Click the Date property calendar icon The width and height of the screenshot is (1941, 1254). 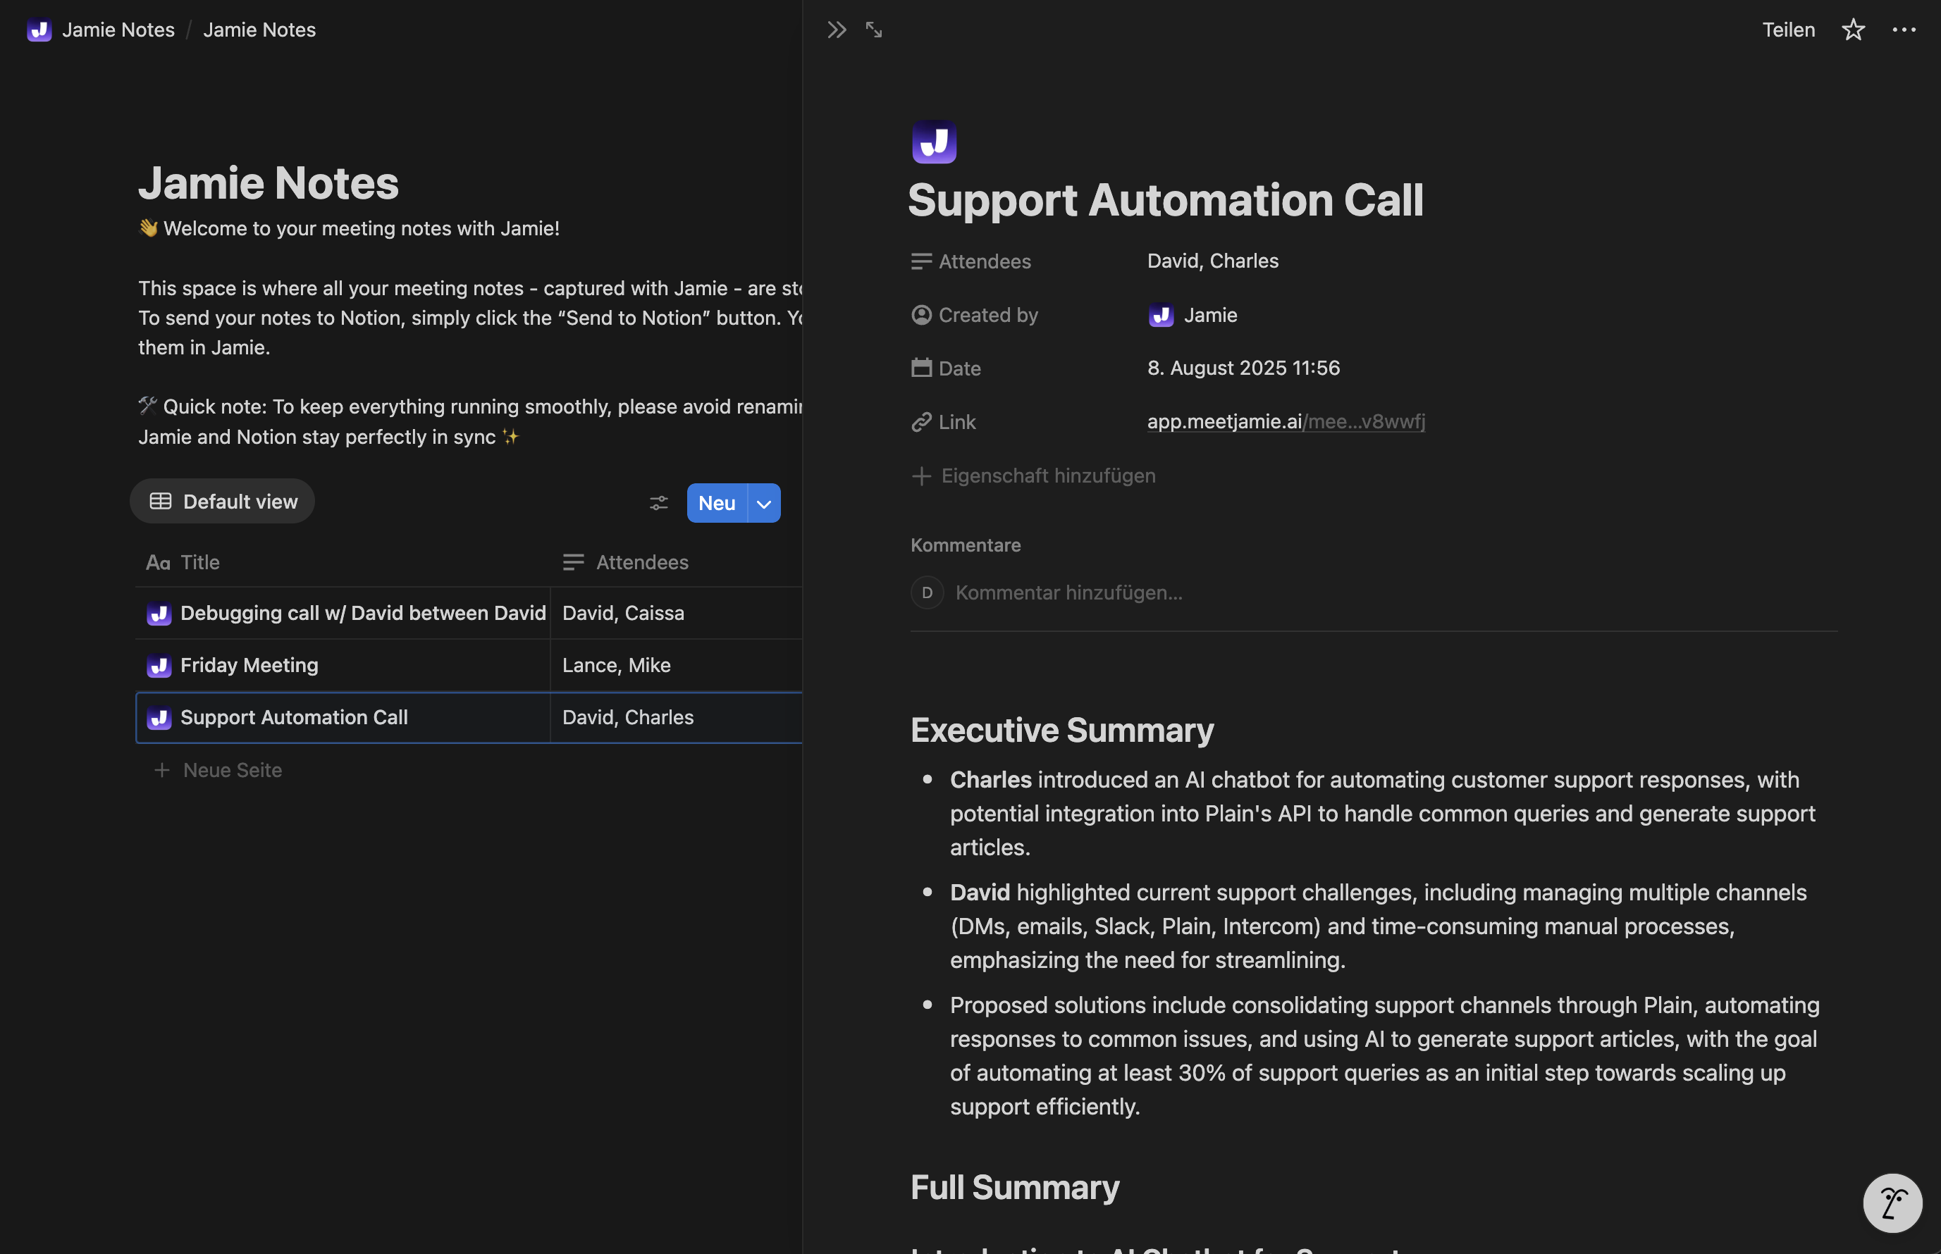click(x=921, y=368)
